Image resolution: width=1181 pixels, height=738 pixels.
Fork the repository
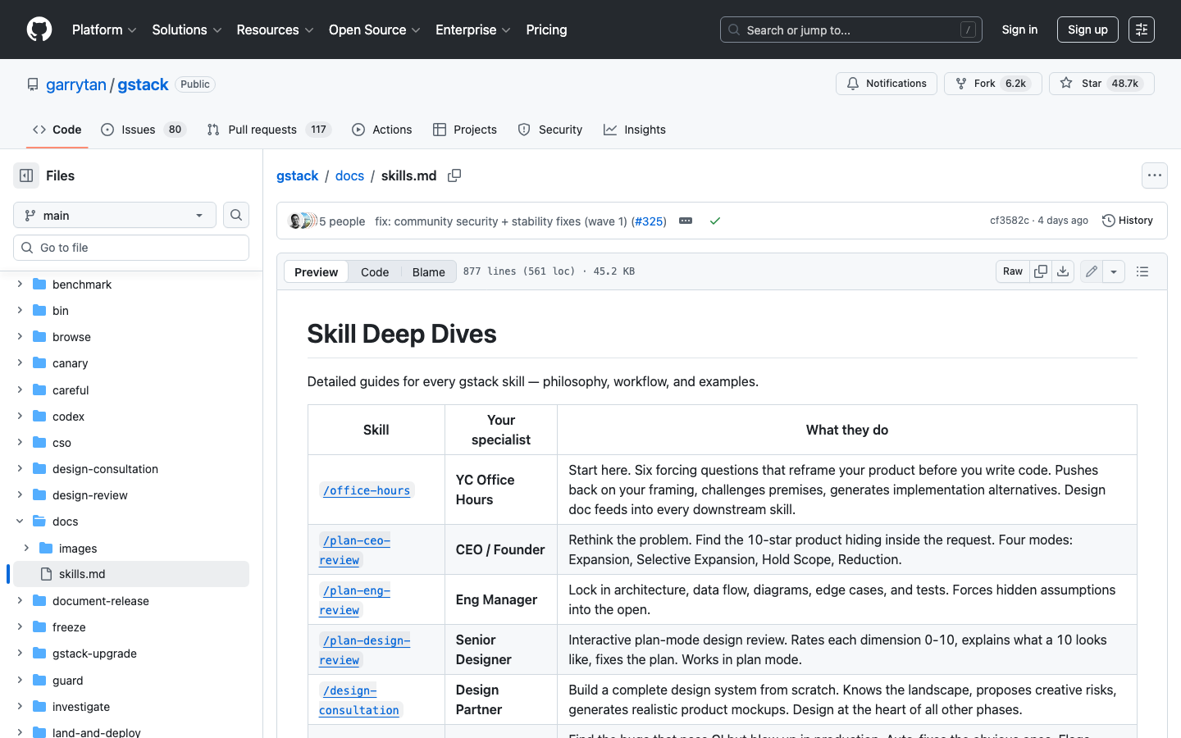[x=993, y=84]
